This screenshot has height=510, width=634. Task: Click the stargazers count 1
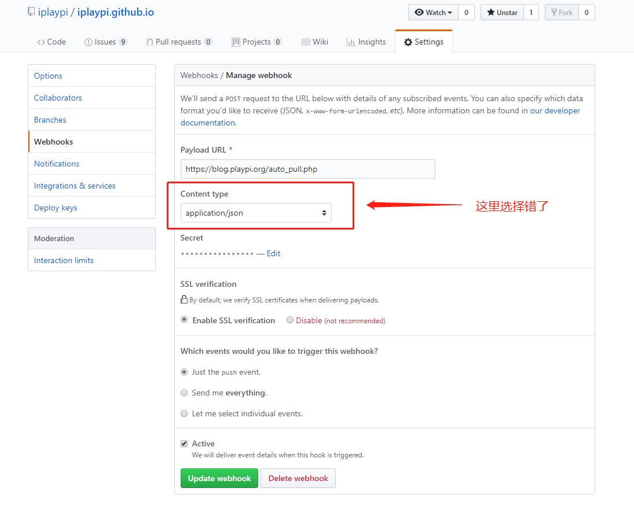click(532, 12)
